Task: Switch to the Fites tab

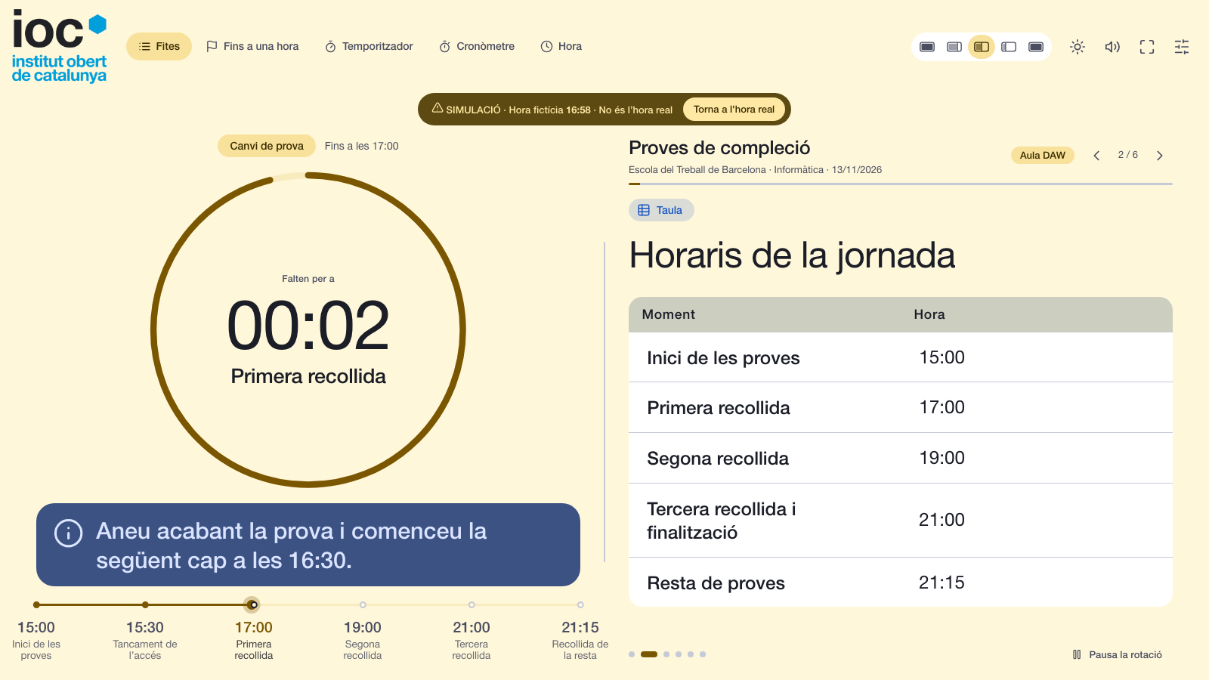Action: (x=159, y=46)
